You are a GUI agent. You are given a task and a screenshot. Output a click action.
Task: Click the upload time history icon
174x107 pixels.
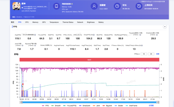click(139, 6)
